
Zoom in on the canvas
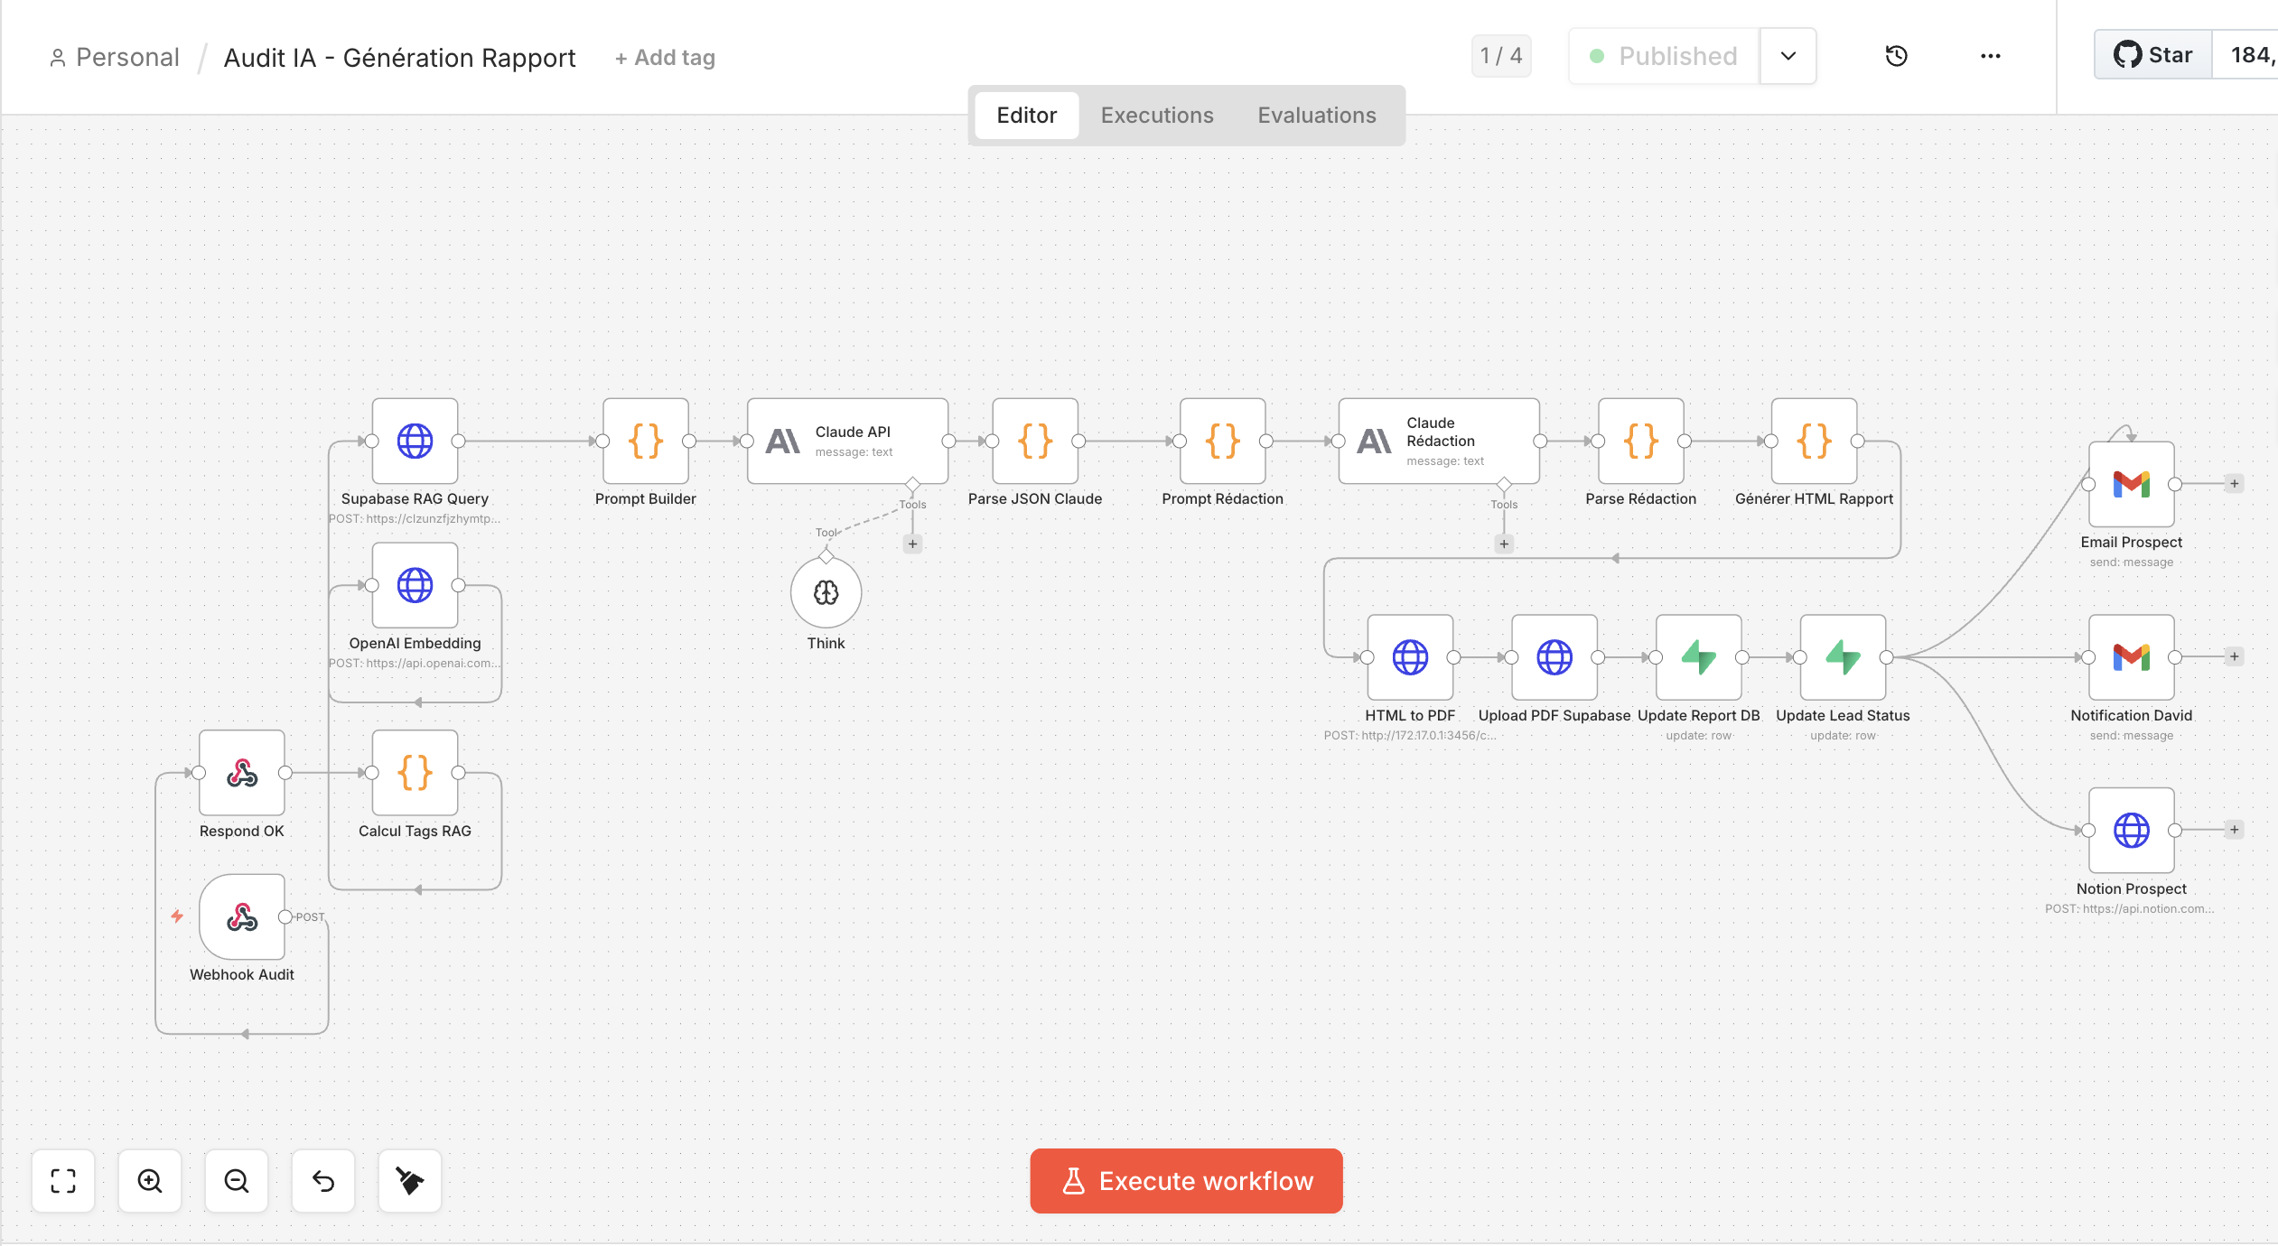pos(150,1180)
